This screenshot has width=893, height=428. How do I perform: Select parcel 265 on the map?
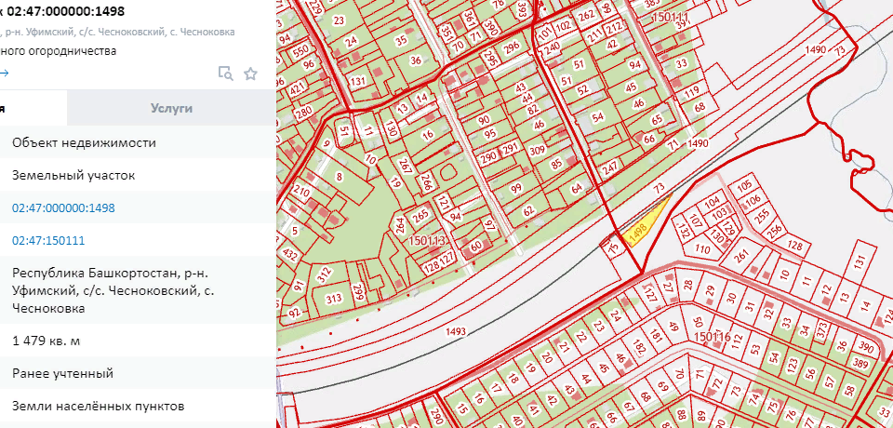[x=420, y=216]
